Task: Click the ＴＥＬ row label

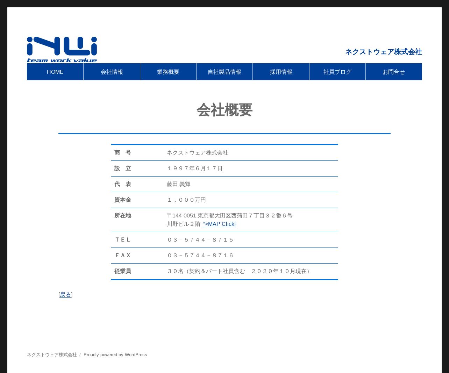Action: pyautogui.click(x=123, y=240)
